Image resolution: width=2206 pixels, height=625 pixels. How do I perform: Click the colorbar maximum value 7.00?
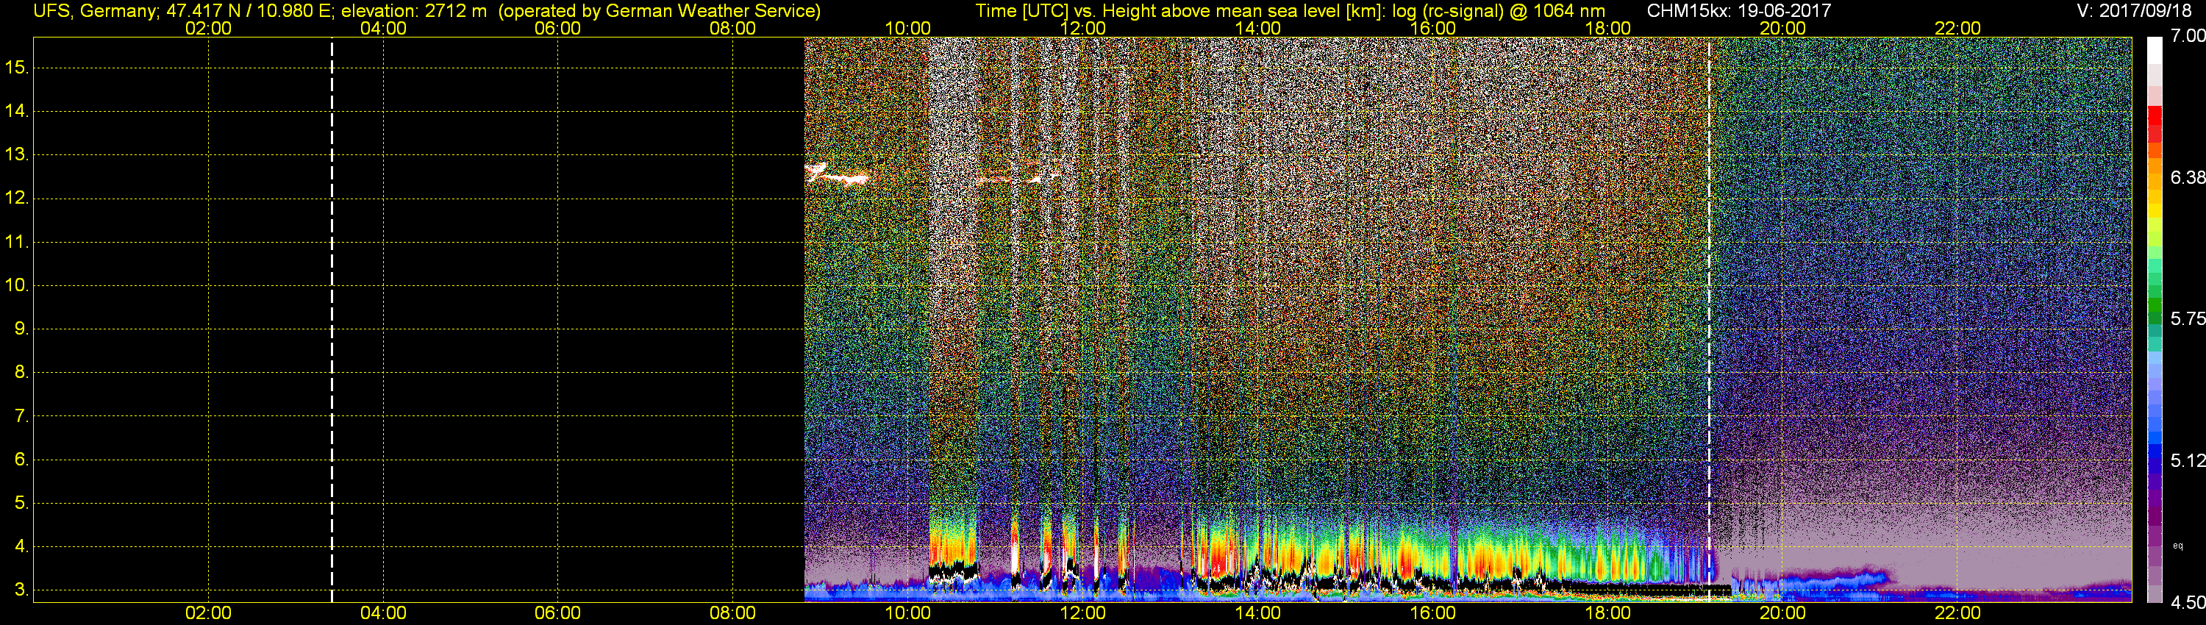(x=2187, y=36)
